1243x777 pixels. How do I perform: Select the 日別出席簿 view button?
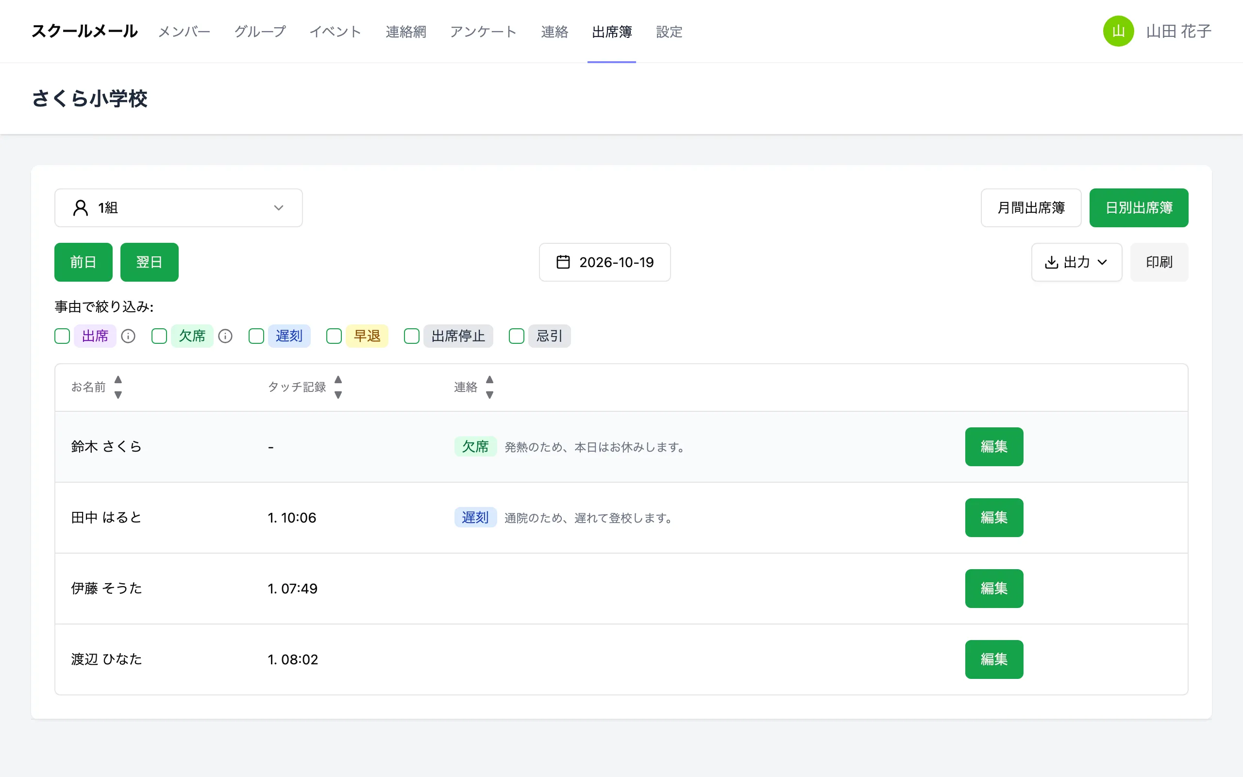1139,208
